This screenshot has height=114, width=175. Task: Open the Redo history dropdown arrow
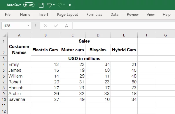64,5
